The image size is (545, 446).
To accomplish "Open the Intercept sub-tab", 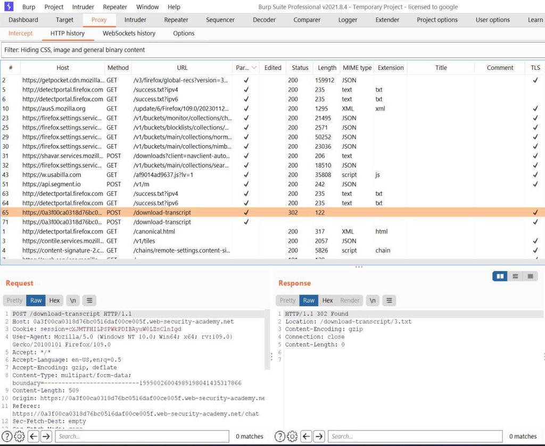I will coord(21,34).
